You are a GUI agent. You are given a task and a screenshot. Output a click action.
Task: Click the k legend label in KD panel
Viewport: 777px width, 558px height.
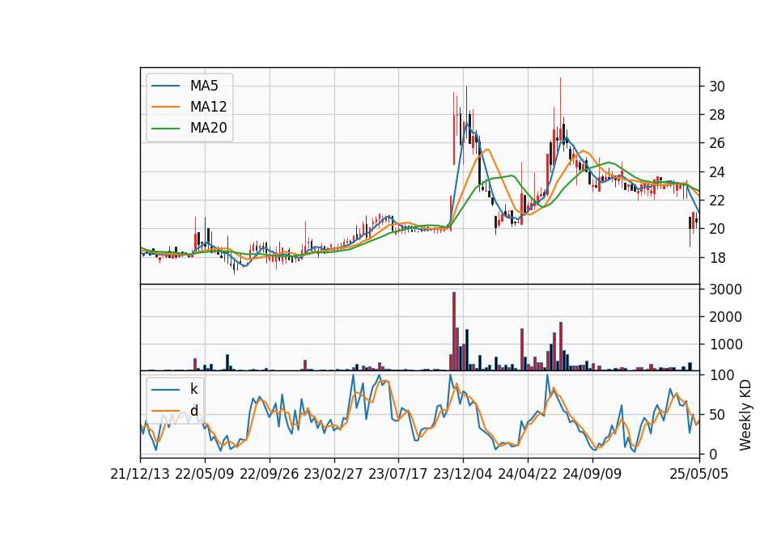pyautogui.click(x=193, y=389)
